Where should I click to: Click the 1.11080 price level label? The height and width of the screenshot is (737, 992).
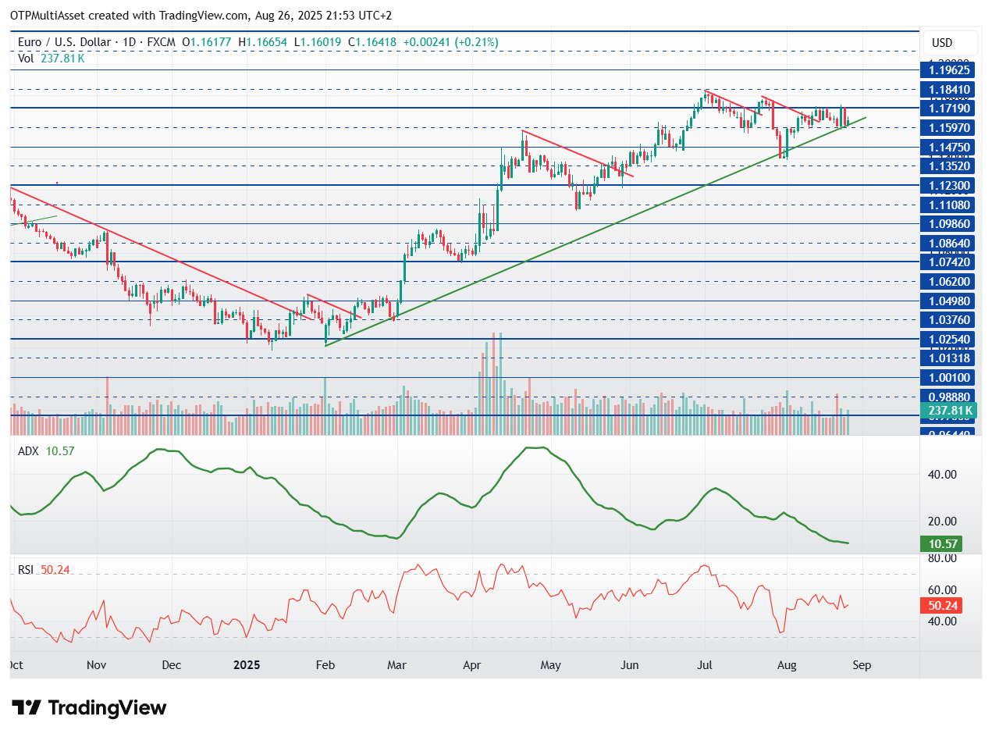949,205
